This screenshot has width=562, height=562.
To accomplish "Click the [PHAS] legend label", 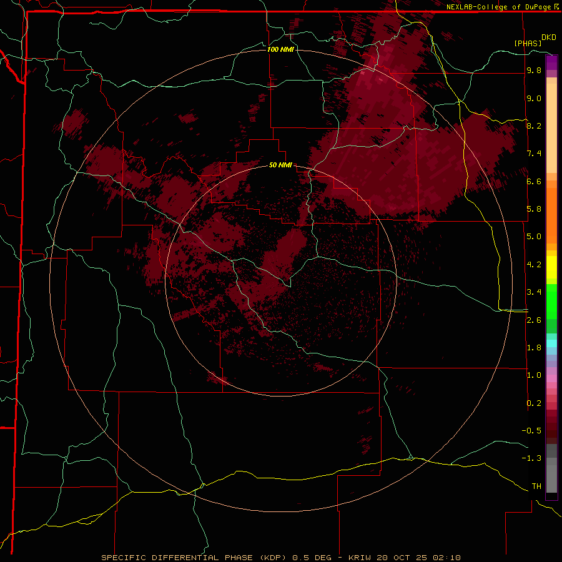I will click(528, 43).
